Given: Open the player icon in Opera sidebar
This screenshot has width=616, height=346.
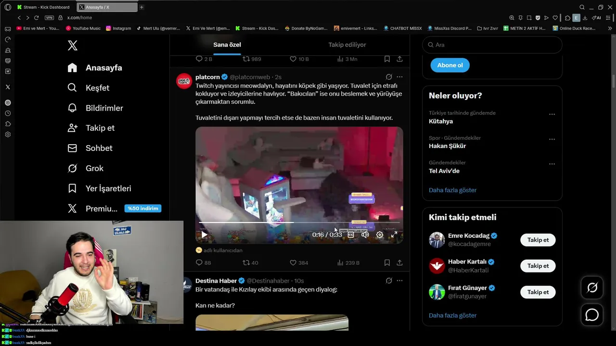Looking at the screenshot, I should coord(8,103).
